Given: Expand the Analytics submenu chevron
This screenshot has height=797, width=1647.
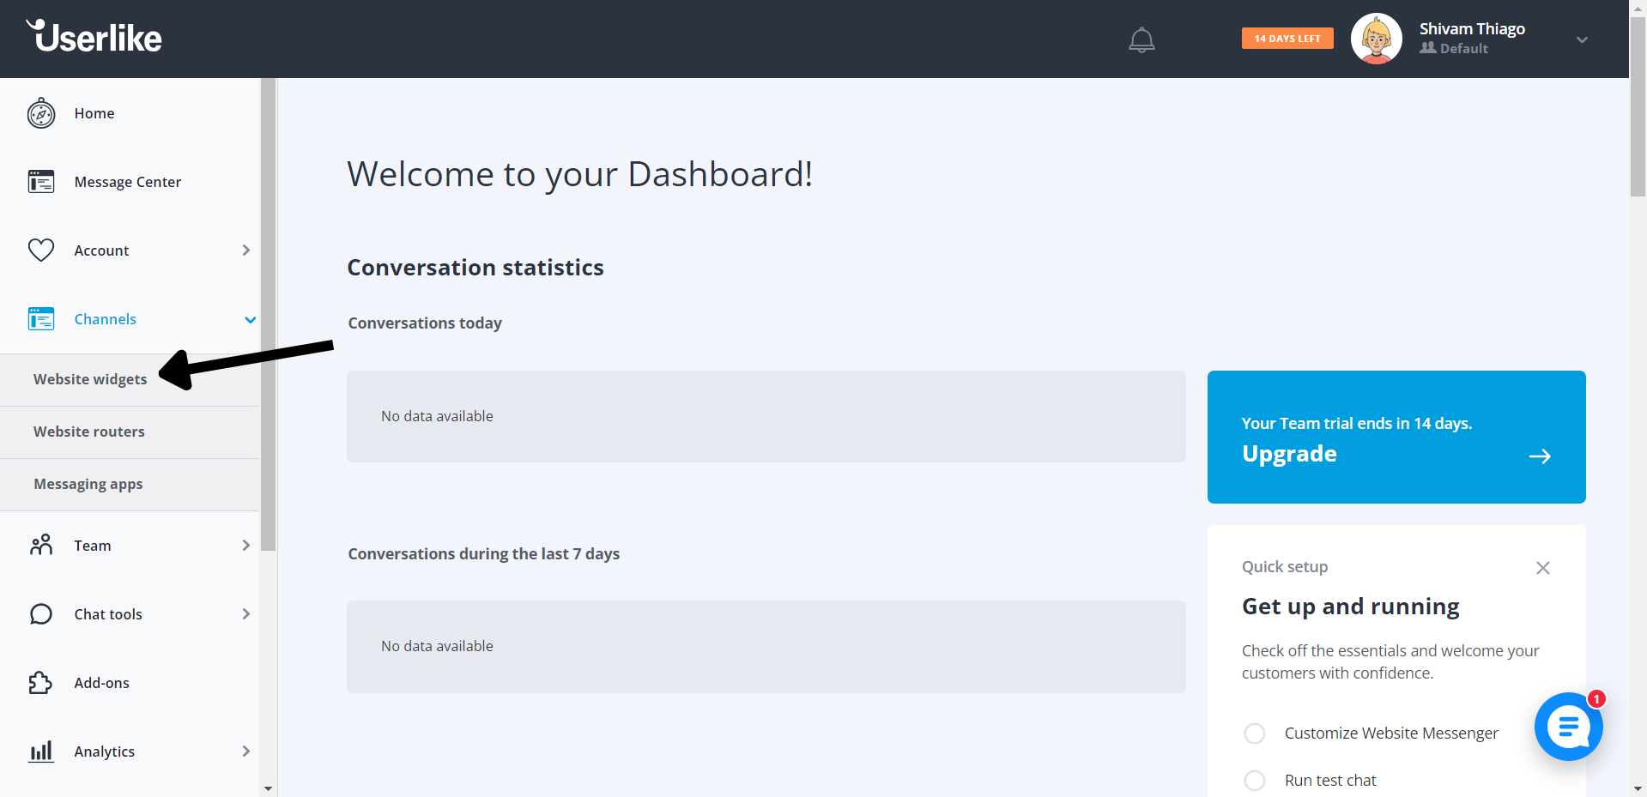Looking at the screenshot, I should click(246, 752).
